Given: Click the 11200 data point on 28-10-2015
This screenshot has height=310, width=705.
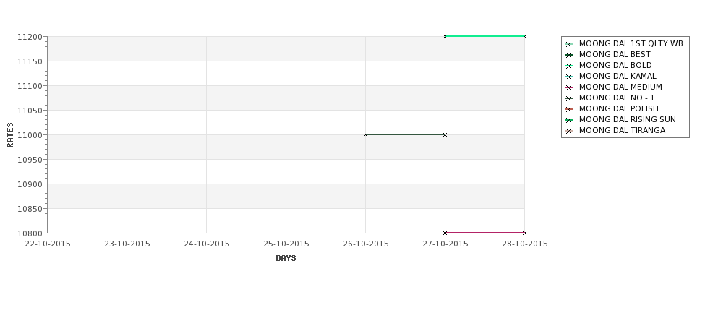Looking at the screenshot, I should pos(524,36).
